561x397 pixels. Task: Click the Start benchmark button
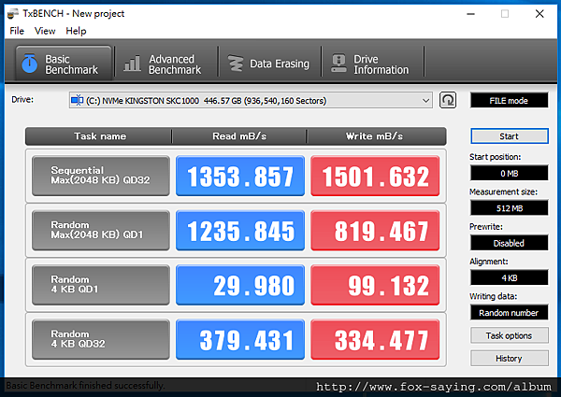510,136
